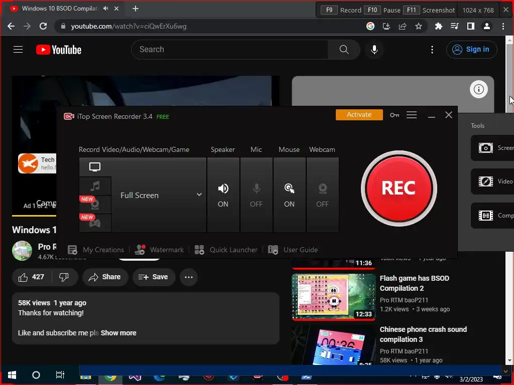Viewport: 514px width, 385px height.
Task: Save the video to a playlist
Action: [x=154, y=277]
